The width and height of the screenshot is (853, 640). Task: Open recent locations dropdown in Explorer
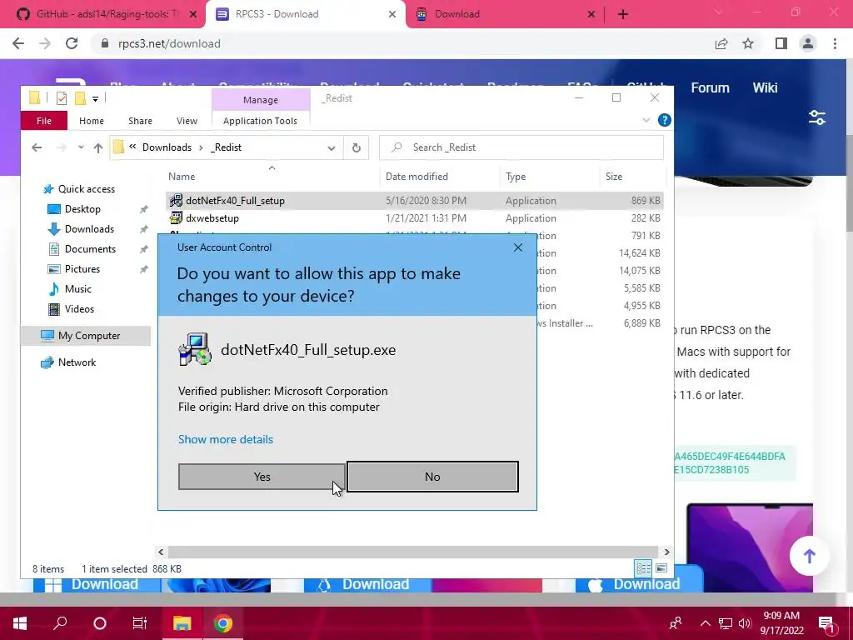click(x=81, y=147)
